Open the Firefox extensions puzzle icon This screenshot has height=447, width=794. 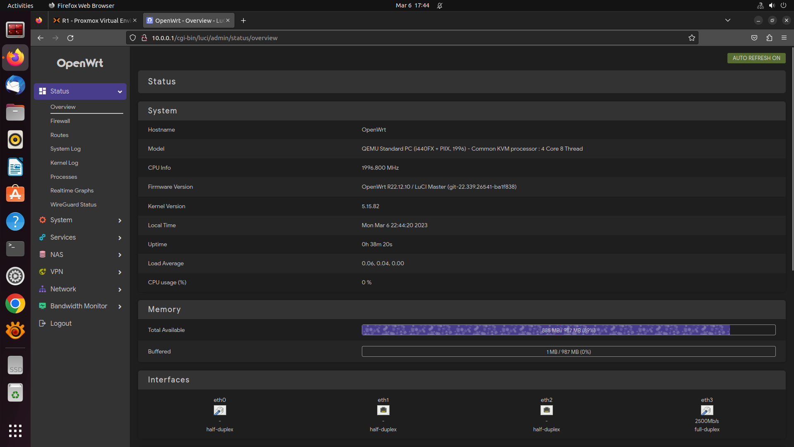click(769, 38)
